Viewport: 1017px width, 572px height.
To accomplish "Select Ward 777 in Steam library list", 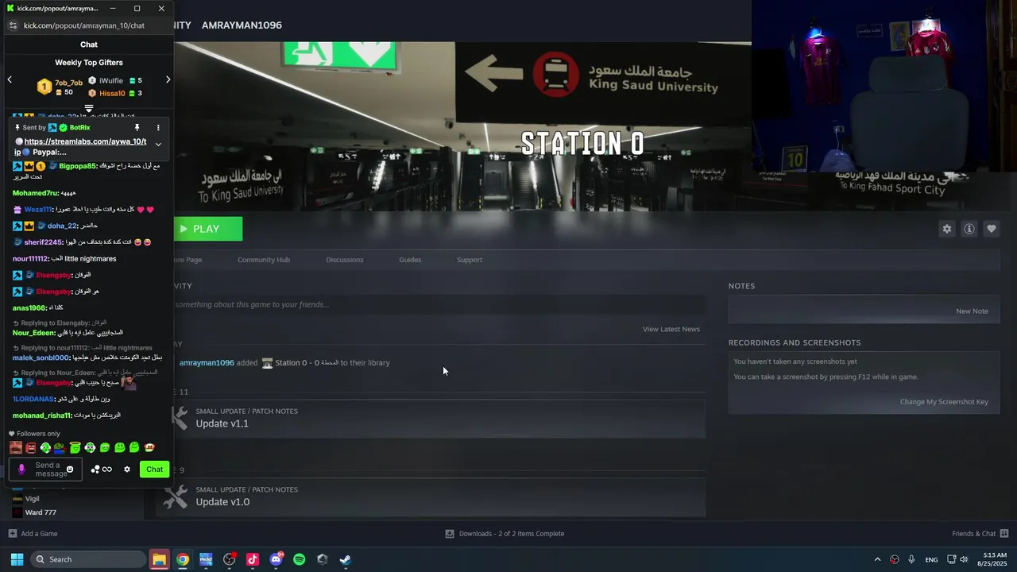I will [x=40, y=512].
